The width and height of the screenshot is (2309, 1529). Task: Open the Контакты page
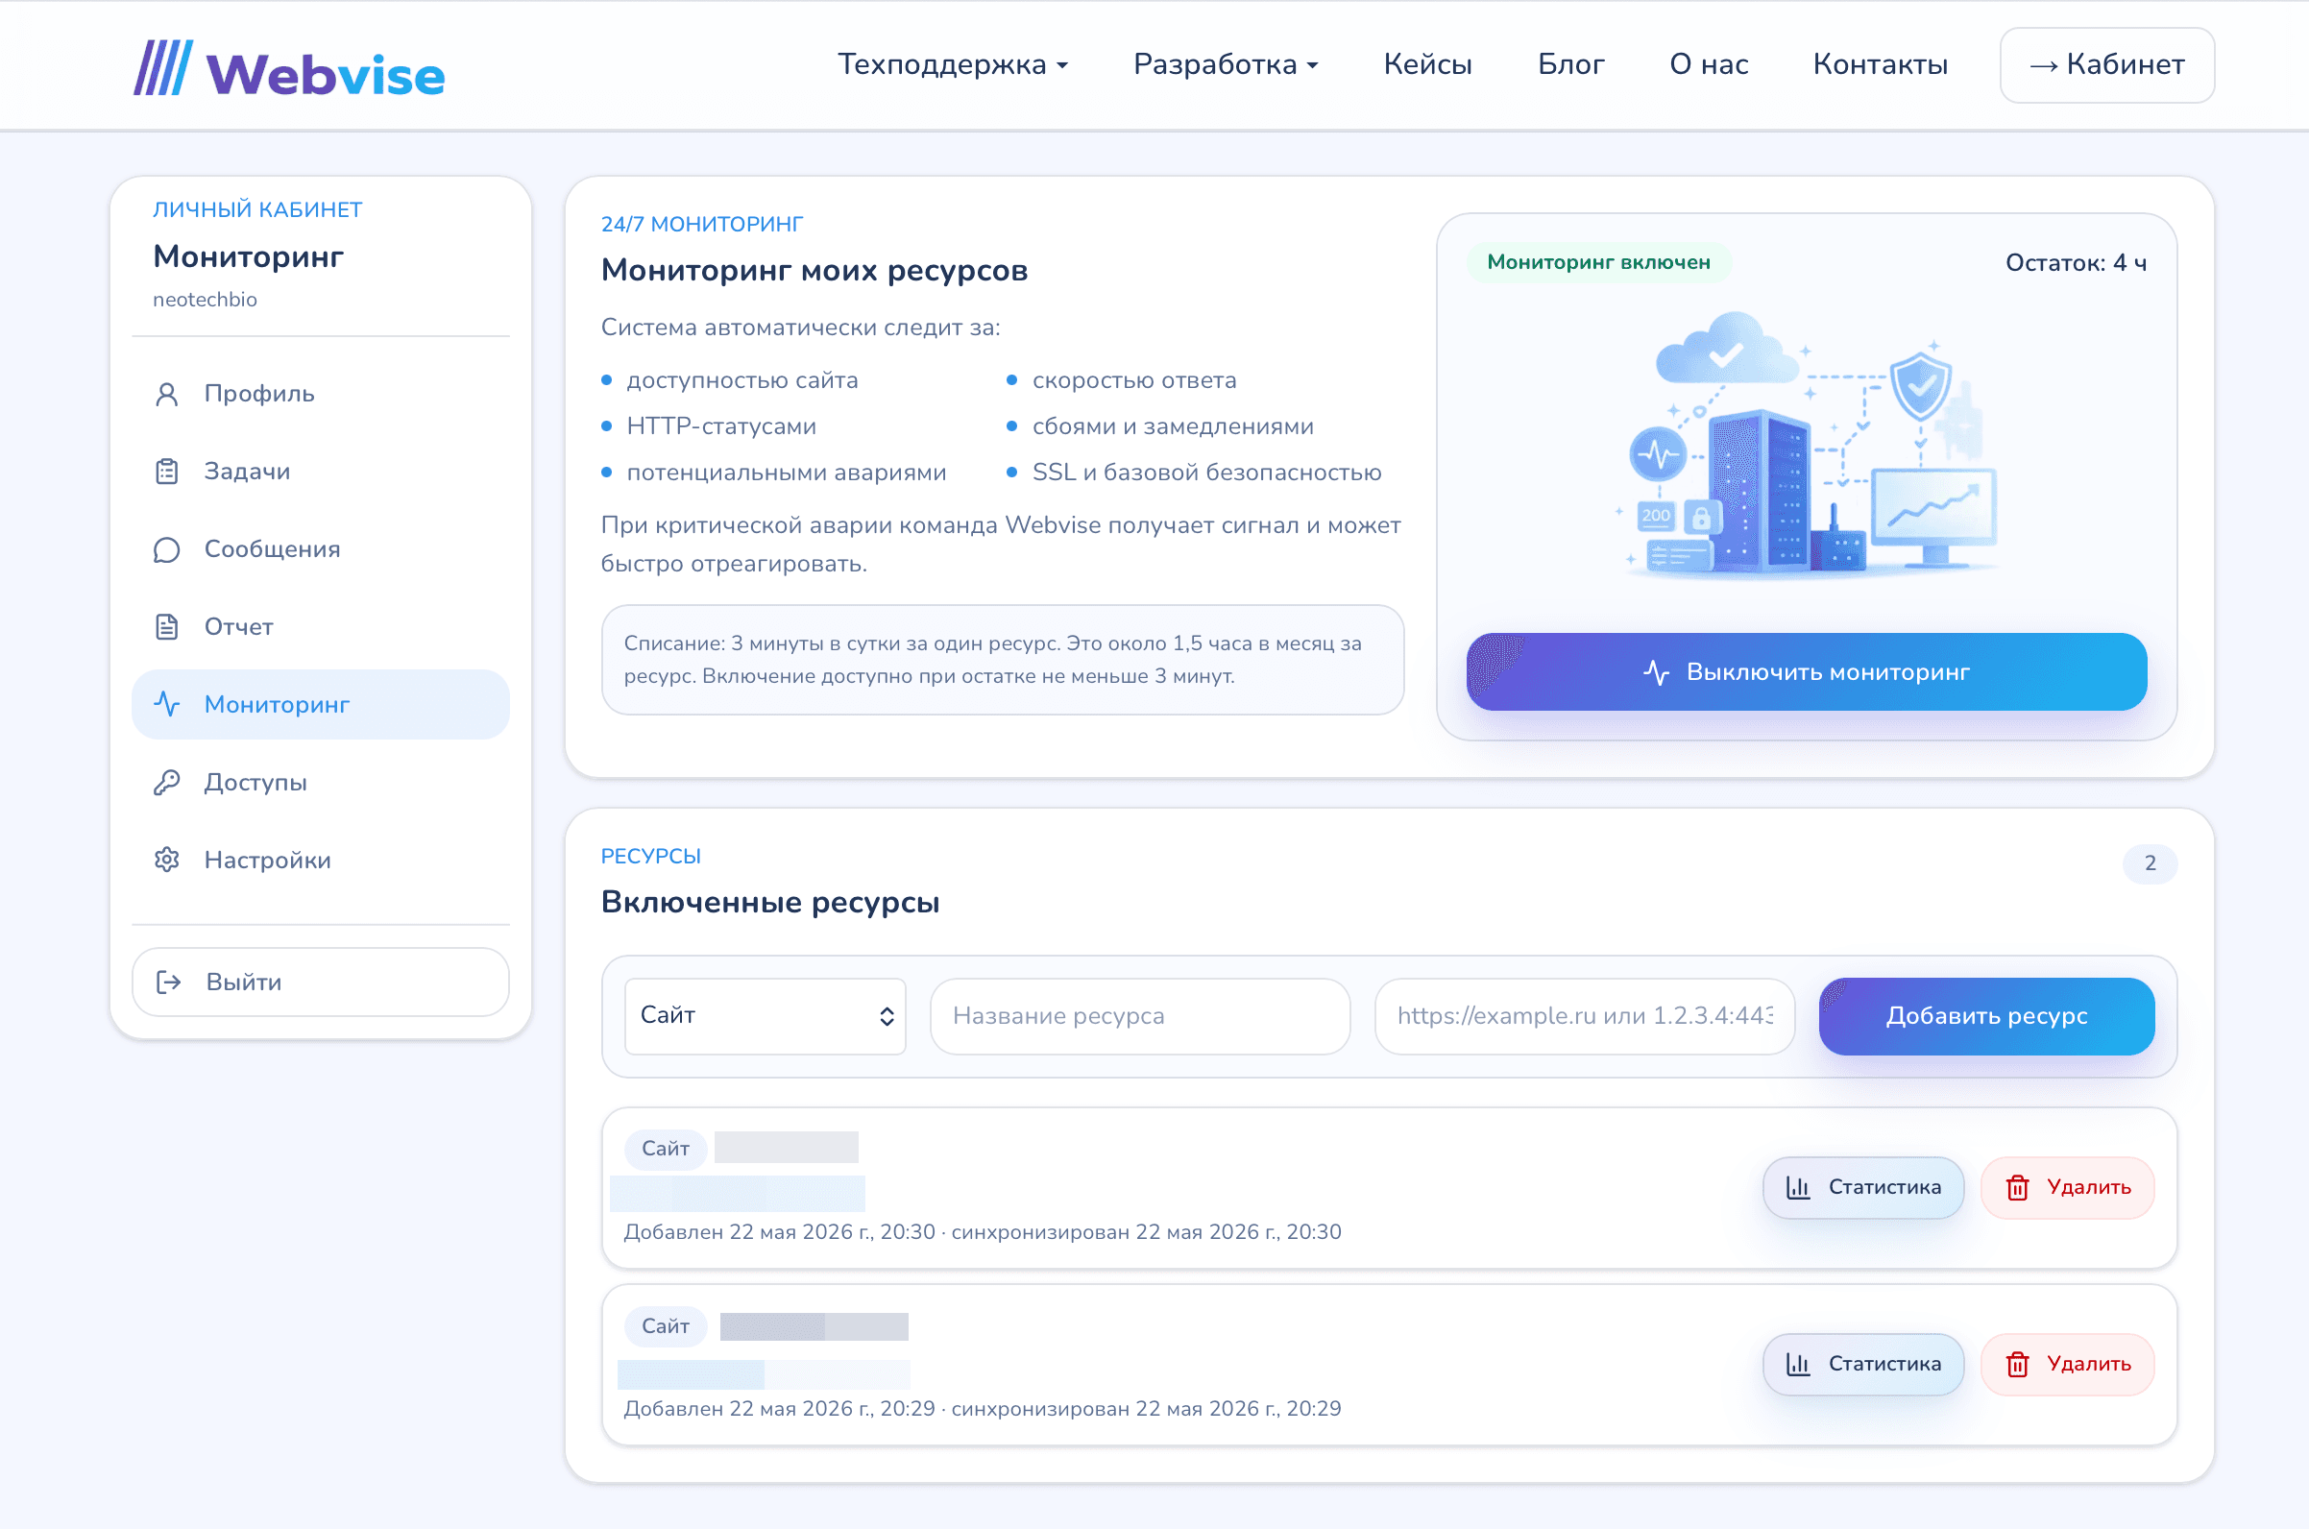tap(1881, 64)
